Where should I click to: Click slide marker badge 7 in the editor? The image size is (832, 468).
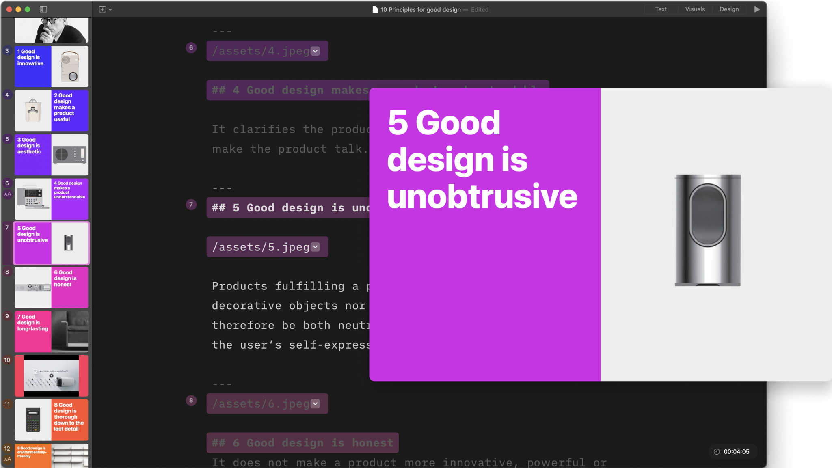(x=191, y=205)
